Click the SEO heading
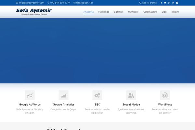This screenshot has width=195, height=130. pos(97,105)
